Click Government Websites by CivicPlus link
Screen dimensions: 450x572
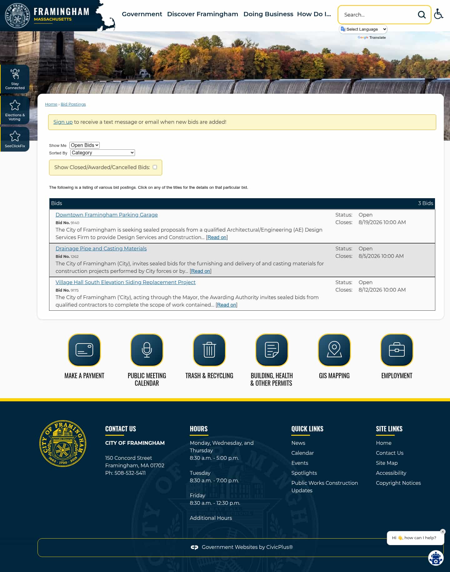click(247, 547)
